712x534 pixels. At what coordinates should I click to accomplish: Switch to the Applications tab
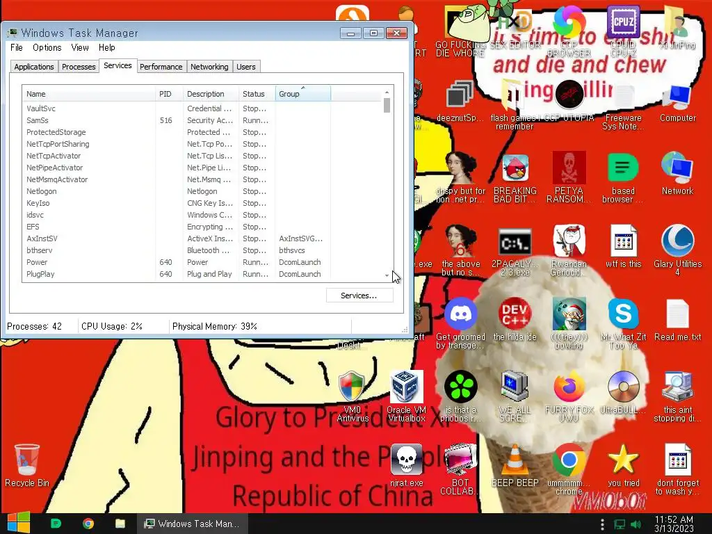coord(34,67)
